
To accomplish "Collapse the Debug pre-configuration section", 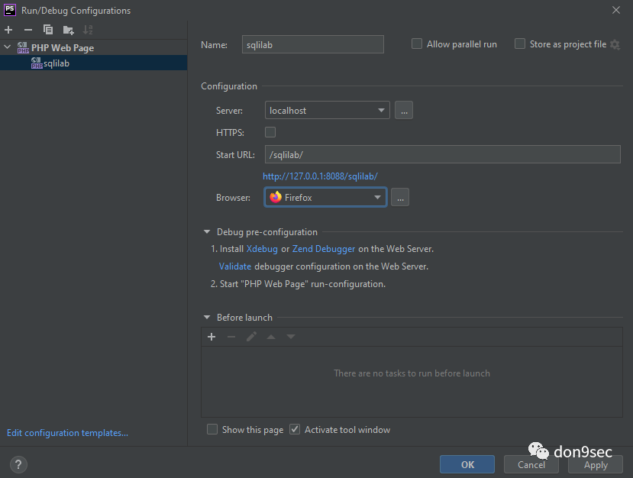I will 207,232.
